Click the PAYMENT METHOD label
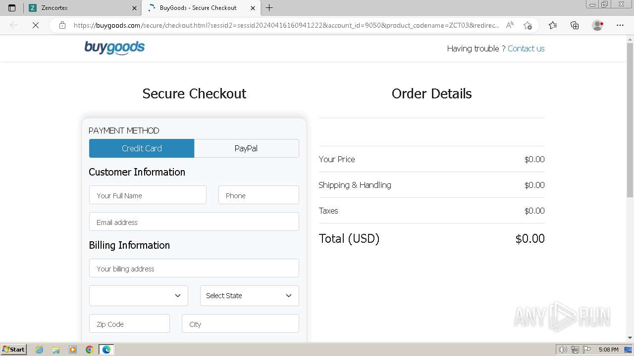The width and height of the screenshot is (634, 356). click(x=124, y=131)
